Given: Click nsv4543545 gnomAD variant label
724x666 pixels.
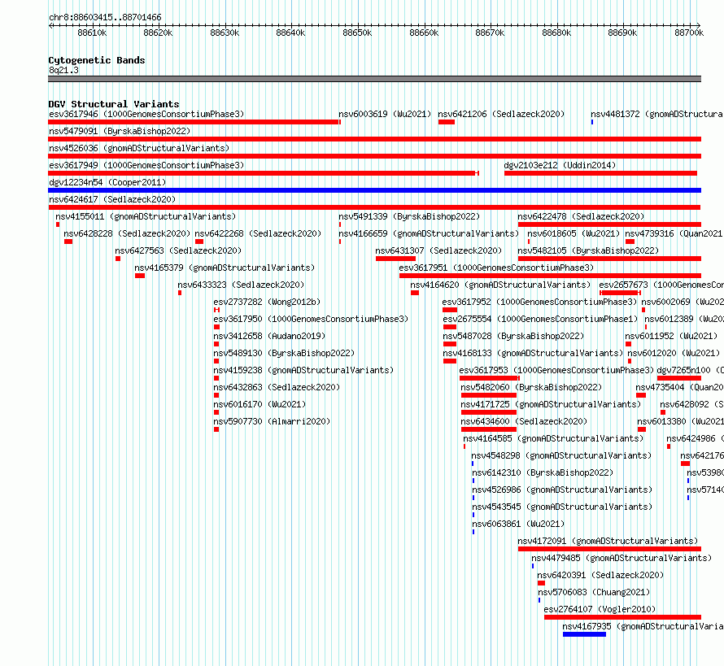Looking at the screenshot, I should click(562, 507).
